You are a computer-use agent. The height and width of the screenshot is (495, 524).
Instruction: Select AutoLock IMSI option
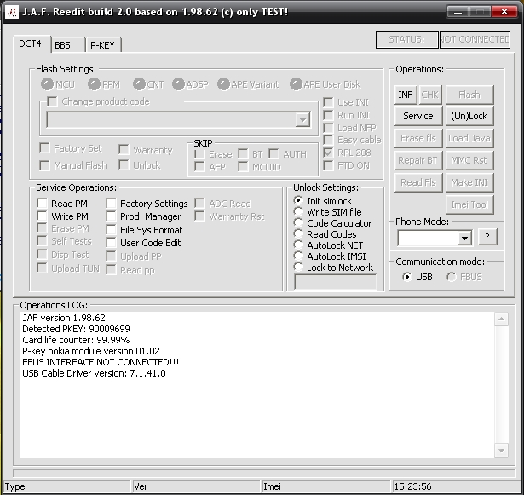coord(298,256)
